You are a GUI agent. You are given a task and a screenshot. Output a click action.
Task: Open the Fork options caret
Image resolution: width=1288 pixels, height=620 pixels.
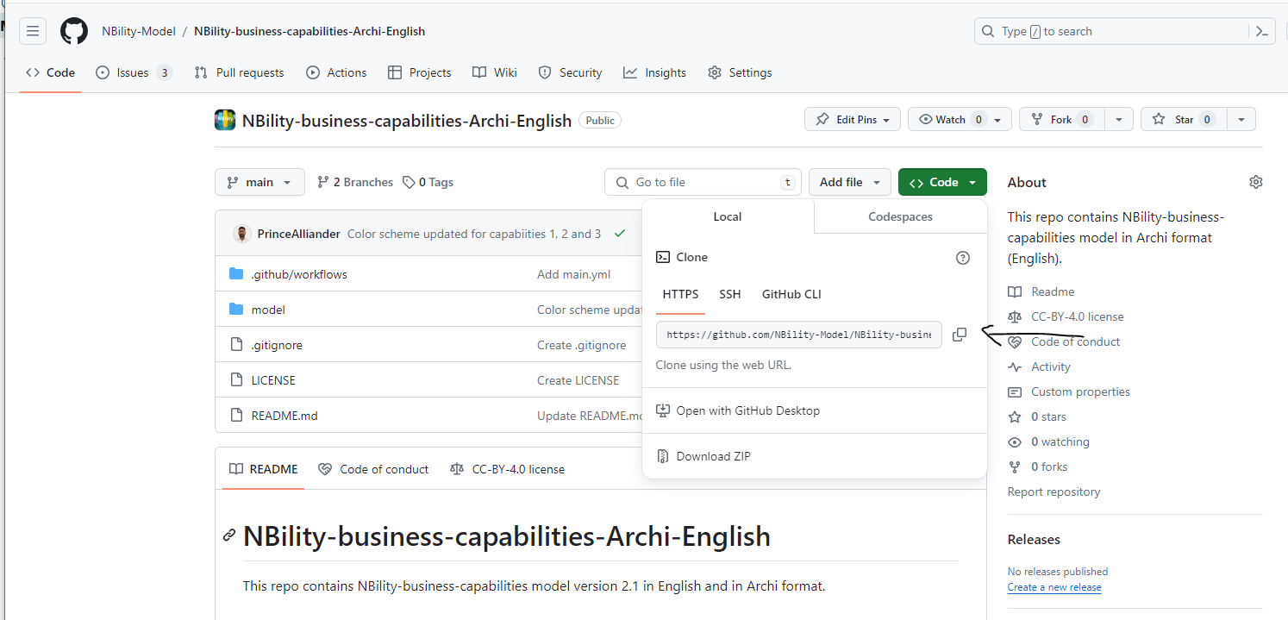click(x=1118, y=119)
